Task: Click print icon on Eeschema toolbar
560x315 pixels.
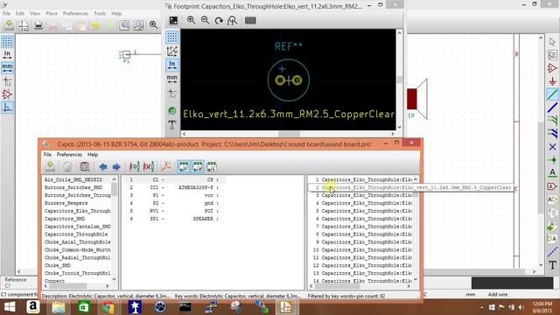Action: tap(38, 25)
